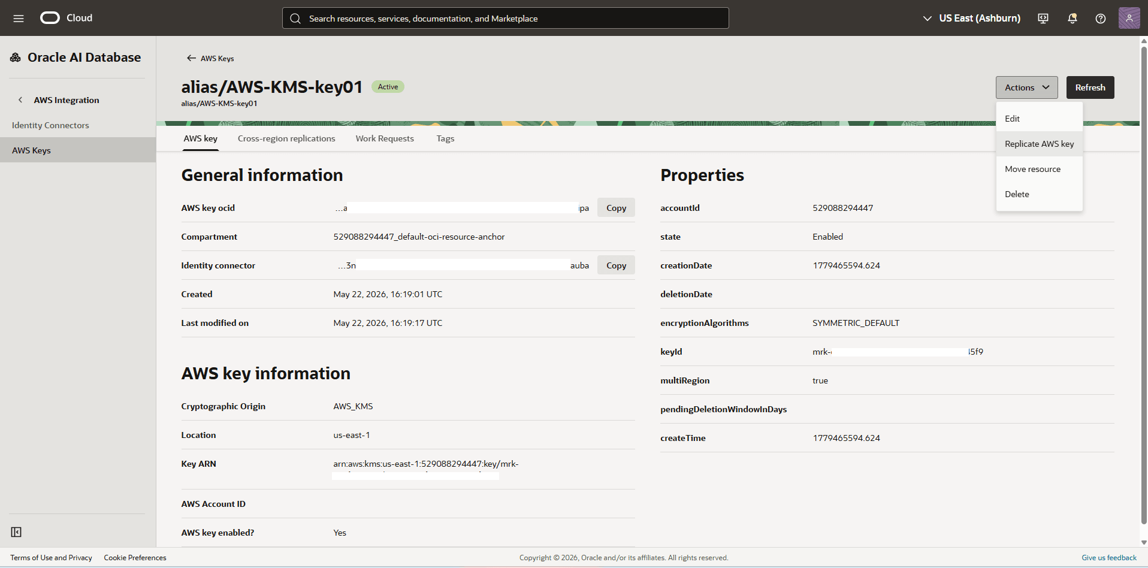
Task: Click the alias/AWS-KMS-key01 page title
Action: [272, 87]
